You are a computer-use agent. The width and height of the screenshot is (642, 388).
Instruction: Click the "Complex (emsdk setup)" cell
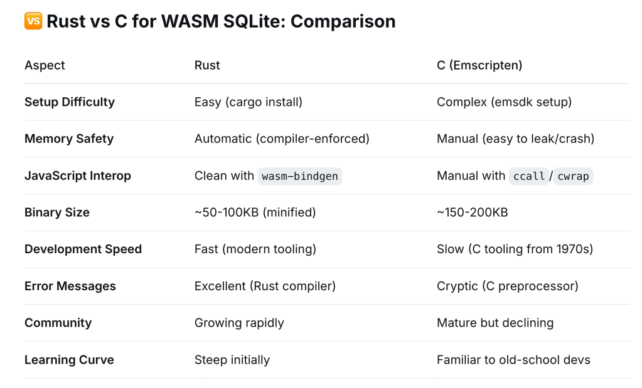504,102
